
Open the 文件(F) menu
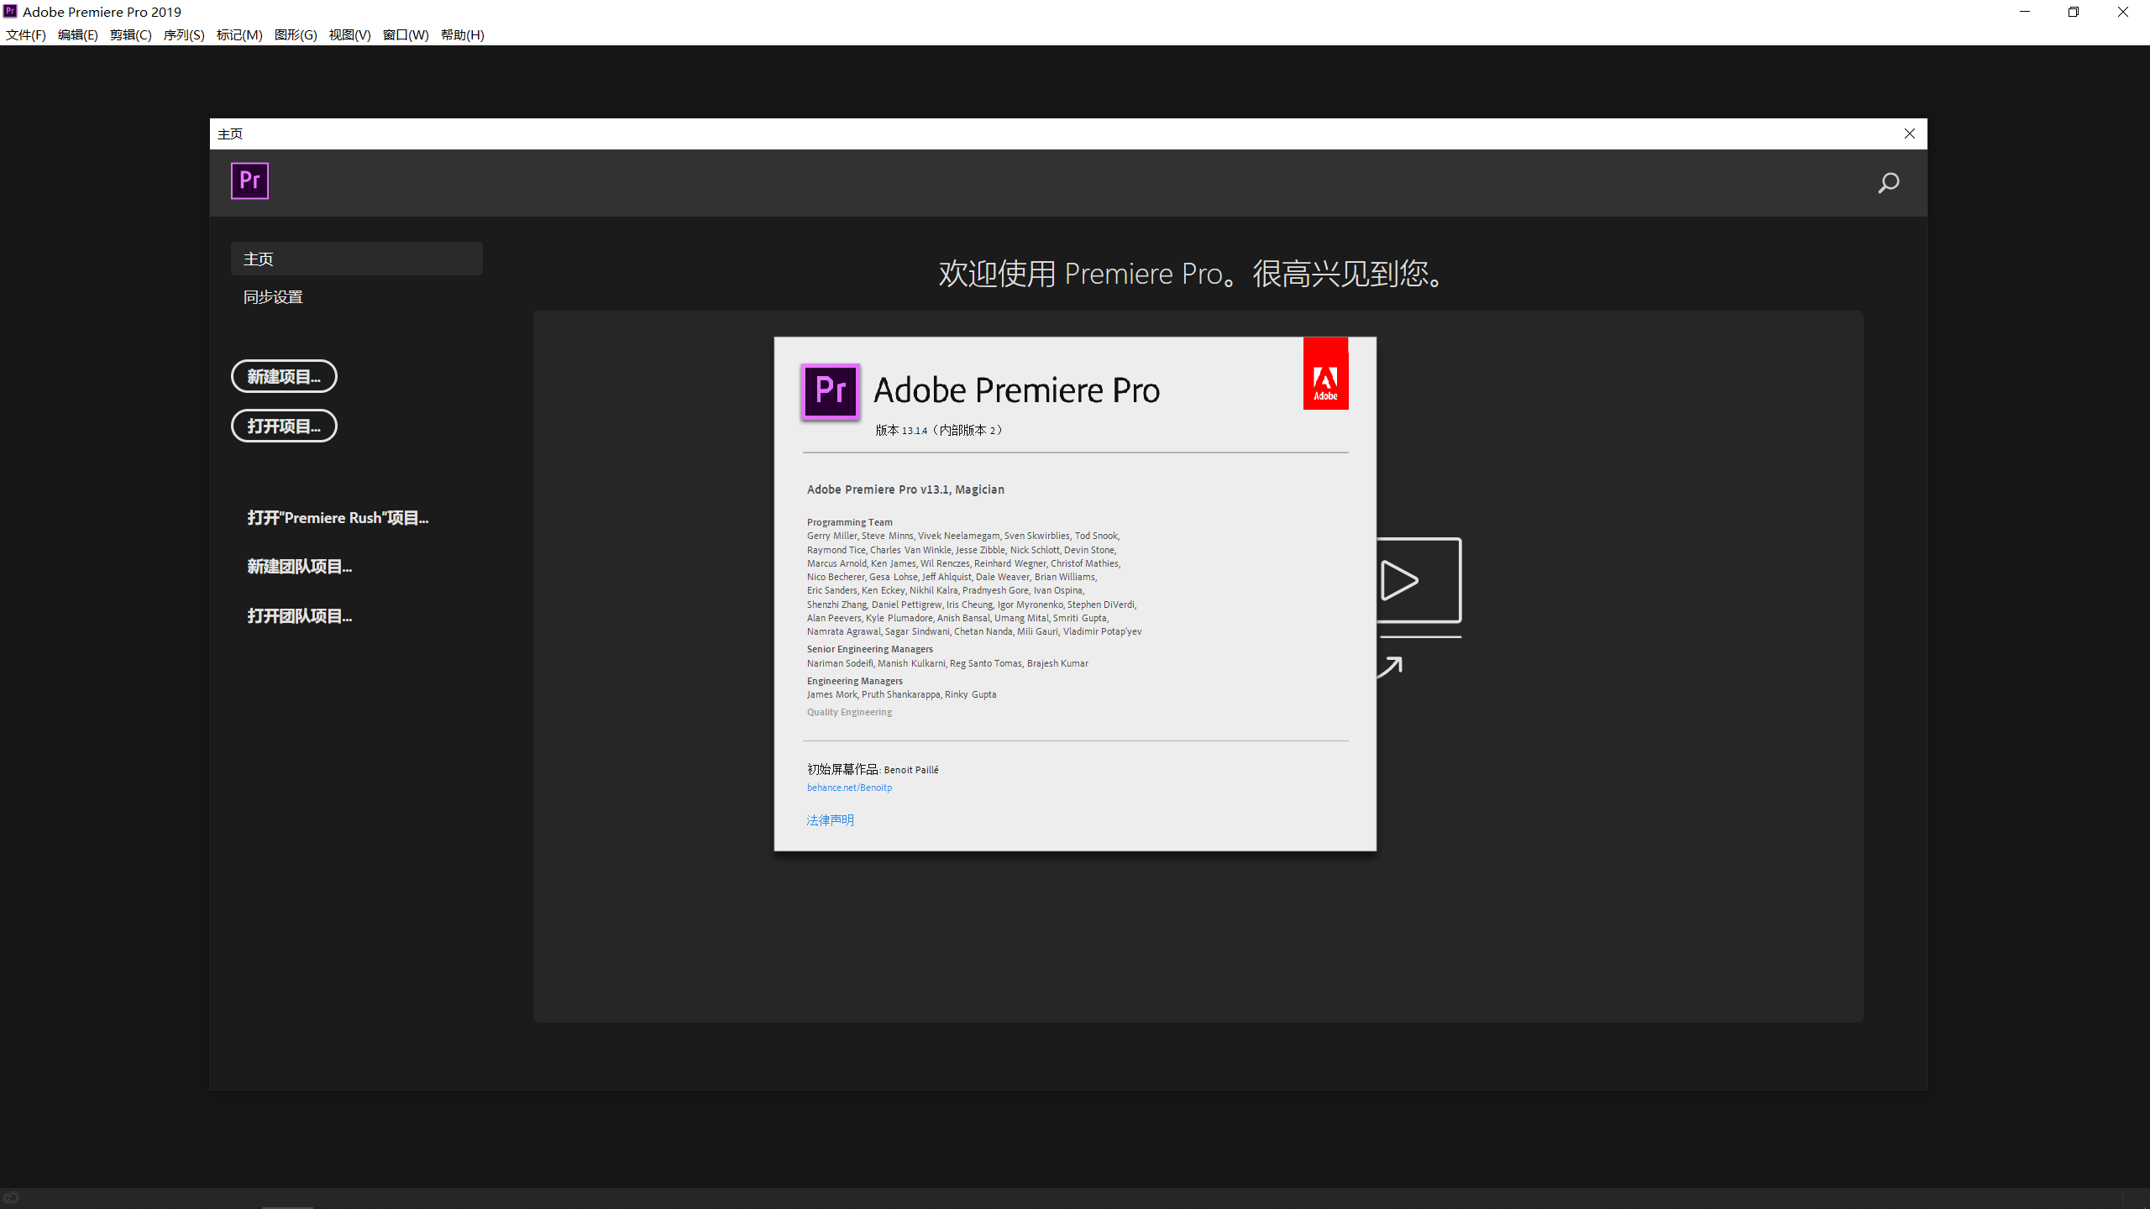pyautogui.click(x=25, y=34)
